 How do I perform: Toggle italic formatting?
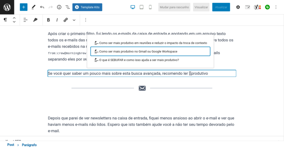[x=57, y=20]
